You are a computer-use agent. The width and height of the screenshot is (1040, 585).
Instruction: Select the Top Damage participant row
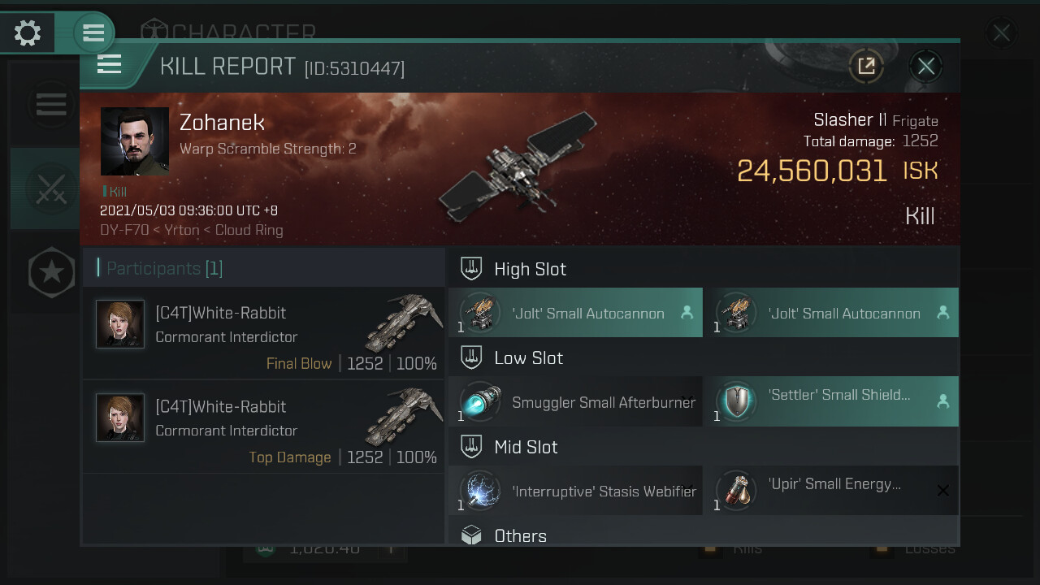[x=264, y=427]
